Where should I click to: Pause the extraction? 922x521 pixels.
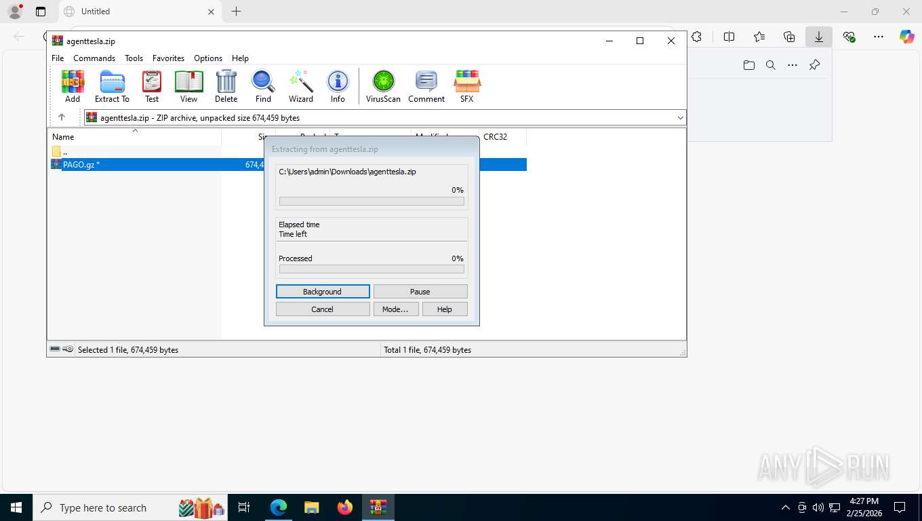(420, 292)
